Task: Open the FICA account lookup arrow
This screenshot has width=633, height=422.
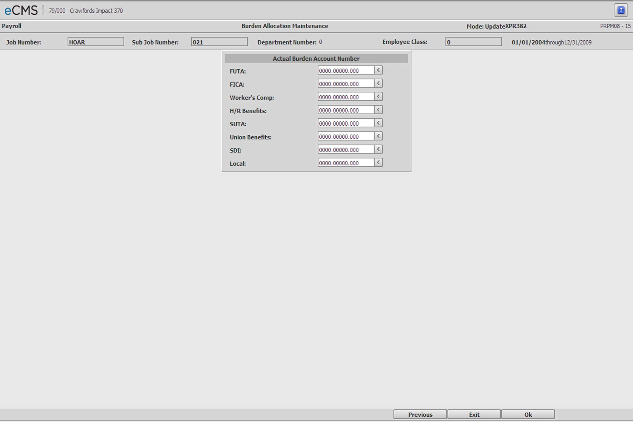Action: coord(379,83)
